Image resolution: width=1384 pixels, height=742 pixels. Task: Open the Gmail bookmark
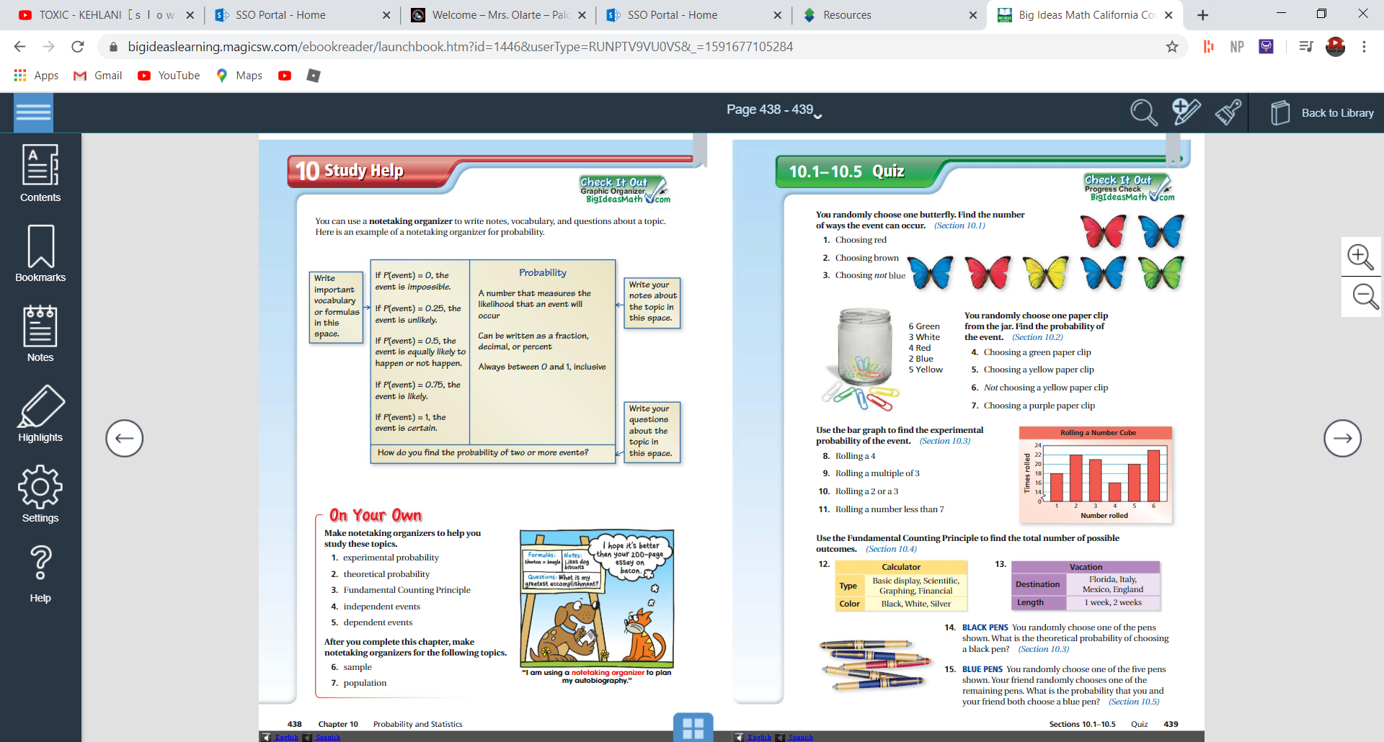pyautogui.click(x=98, y=76)
